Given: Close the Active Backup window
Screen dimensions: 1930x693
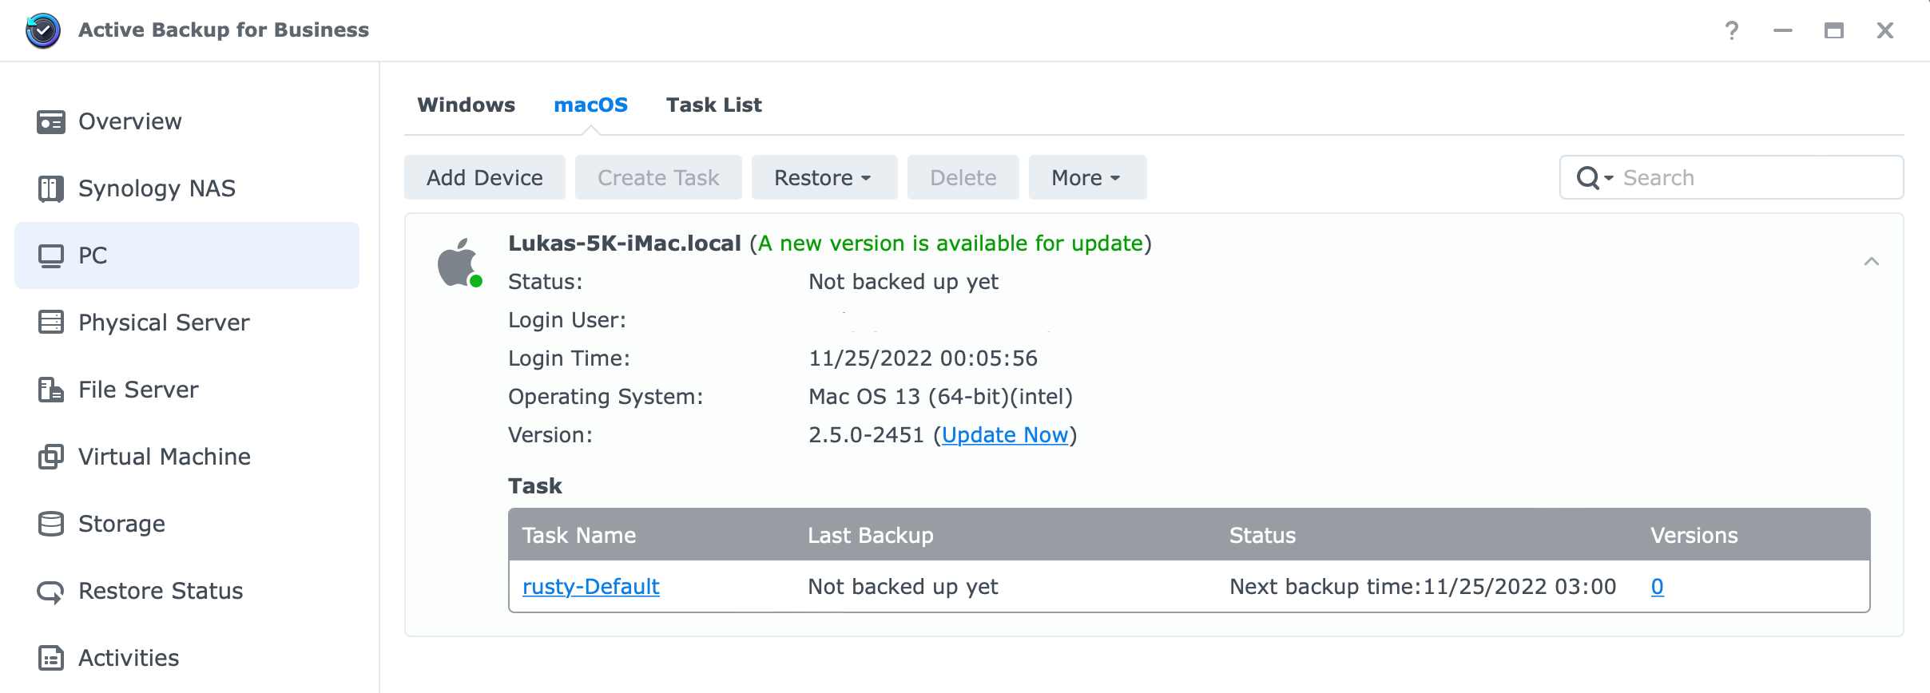Looking at the screenshot, I should coord(1884,30).
